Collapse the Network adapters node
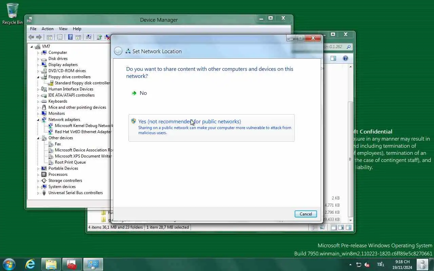This screenshot has width=434, height=271. tap(38, 120)
